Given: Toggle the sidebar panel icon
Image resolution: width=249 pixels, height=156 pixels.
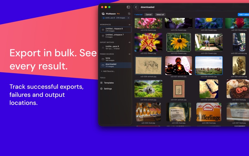Looking at the screenshot, I should 128,7.
